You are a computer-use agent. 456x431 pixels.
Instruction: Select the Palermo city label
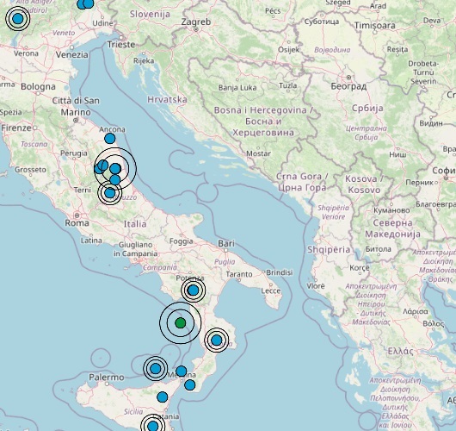[x=107, y=378]
